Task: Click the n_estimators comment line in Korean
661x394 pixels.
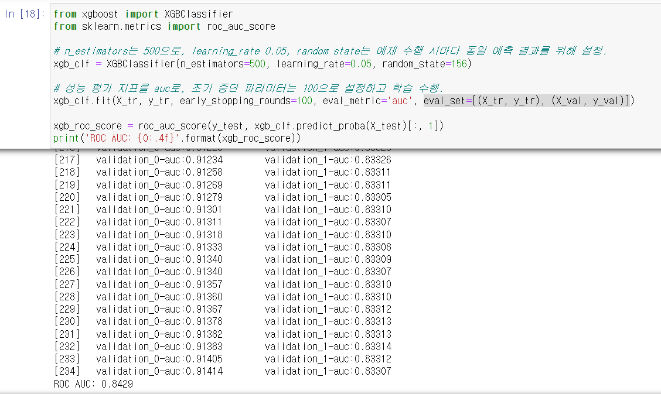Action: (x=330, y=51)
